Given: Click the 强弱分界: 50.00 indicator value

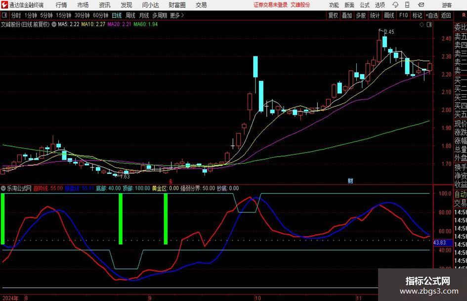Looking at the screenshot, I should tap(198, 188).
